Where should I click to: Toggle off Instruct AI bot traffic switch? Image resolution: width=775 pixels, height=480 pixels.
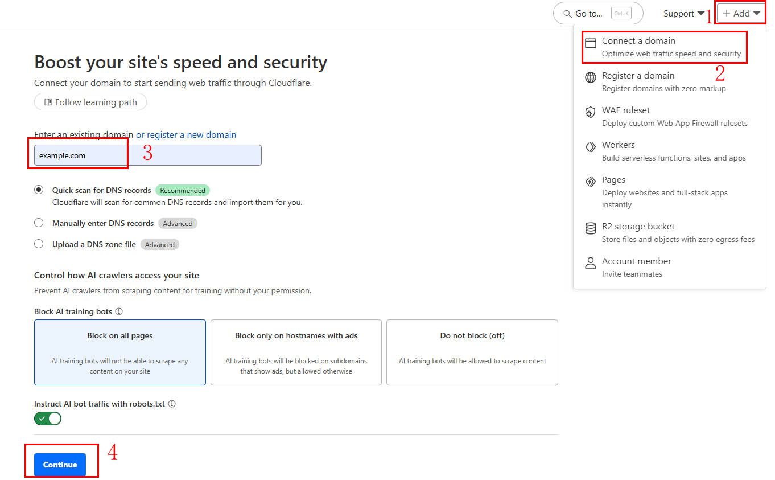(x=48, y=419)
